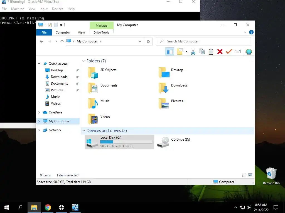Image resolution: width=285 pixels, height=213 pixels.
Task: Select the Pictures folder in Folders group
Action: point(171,103)
